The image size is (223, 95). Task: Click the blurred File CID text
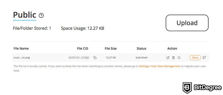(79, 57)
